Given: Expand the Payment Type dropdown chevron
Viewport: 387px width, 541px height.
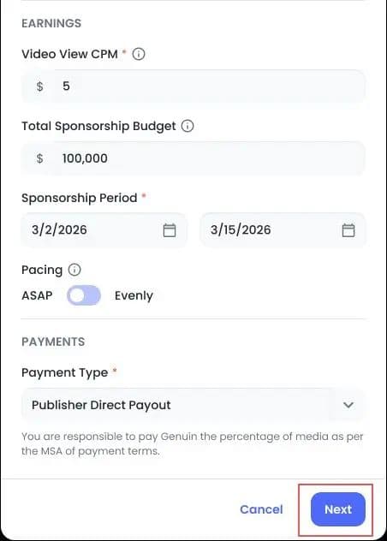Looking at the screenshot, I should click(x=348, y=405).
